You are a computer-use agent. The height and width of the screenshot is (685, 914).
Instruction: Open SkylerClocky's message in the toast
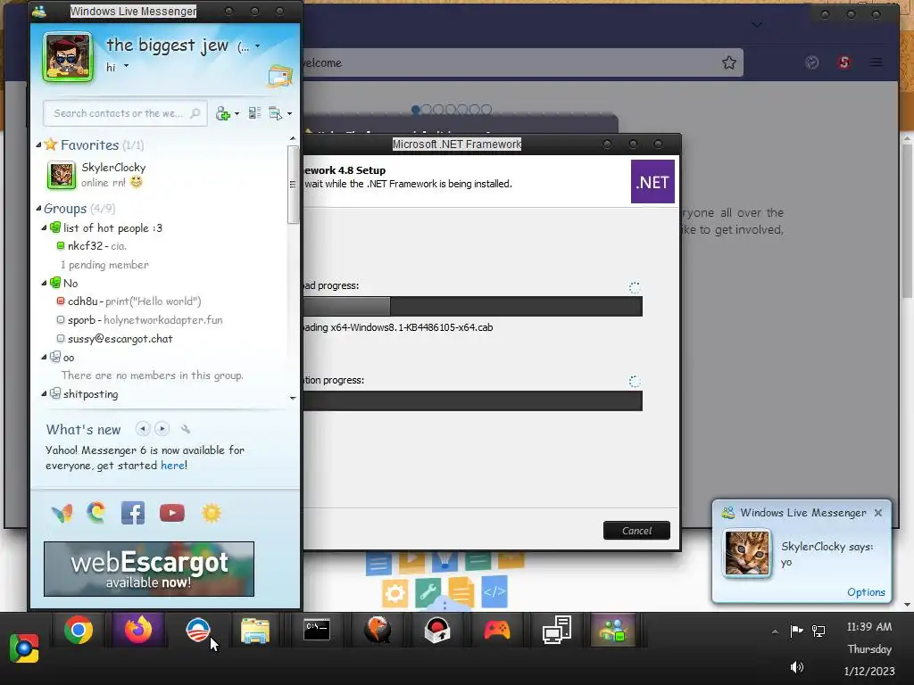[827, 554]
